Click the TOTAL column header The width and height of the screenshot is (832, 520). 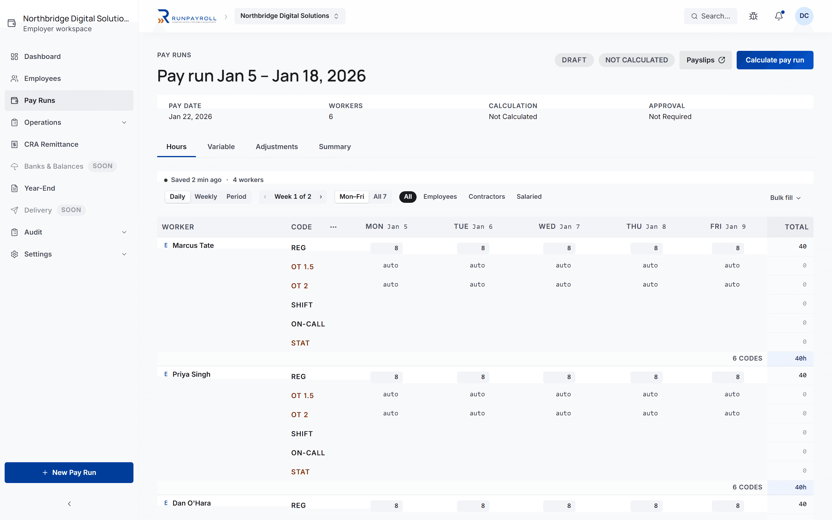click(796, 227)
